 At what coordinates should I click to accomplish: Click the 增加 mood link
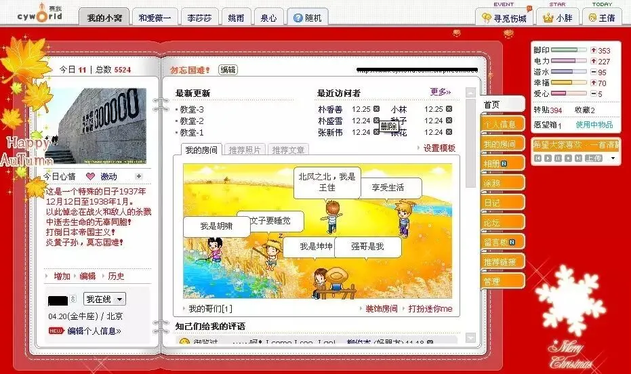point(62,276)
